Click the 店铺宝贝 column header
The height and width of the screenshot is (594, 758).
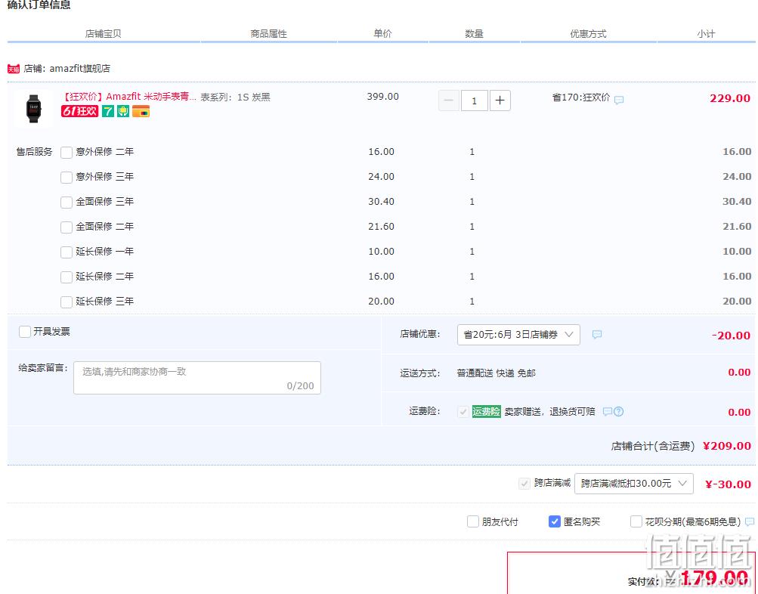[x=103, y=34]
